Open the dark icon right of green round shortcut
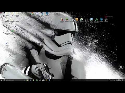Viewport: 125px width, 93px height. [86, 19]
